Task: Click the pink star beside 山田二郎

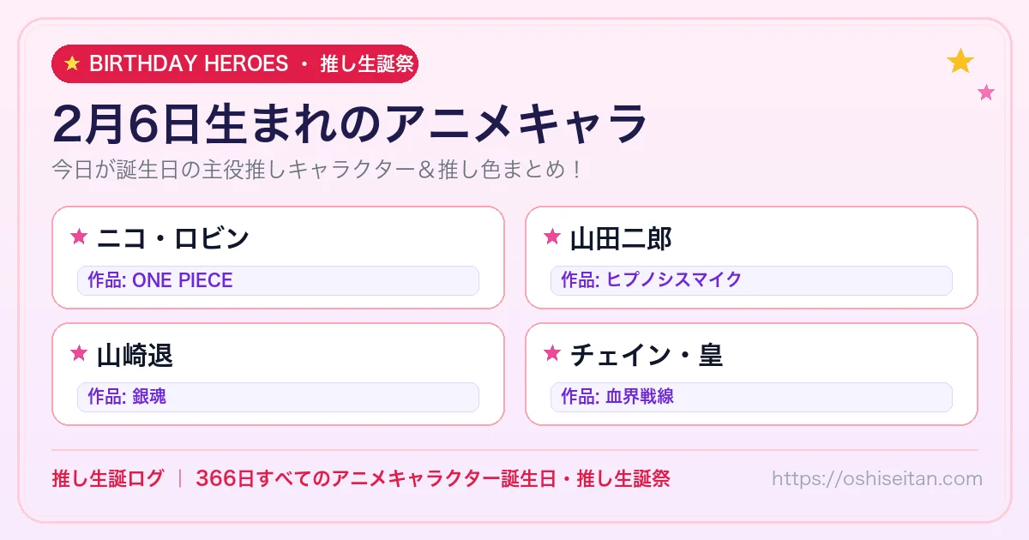Action: (x=552, y=237)
